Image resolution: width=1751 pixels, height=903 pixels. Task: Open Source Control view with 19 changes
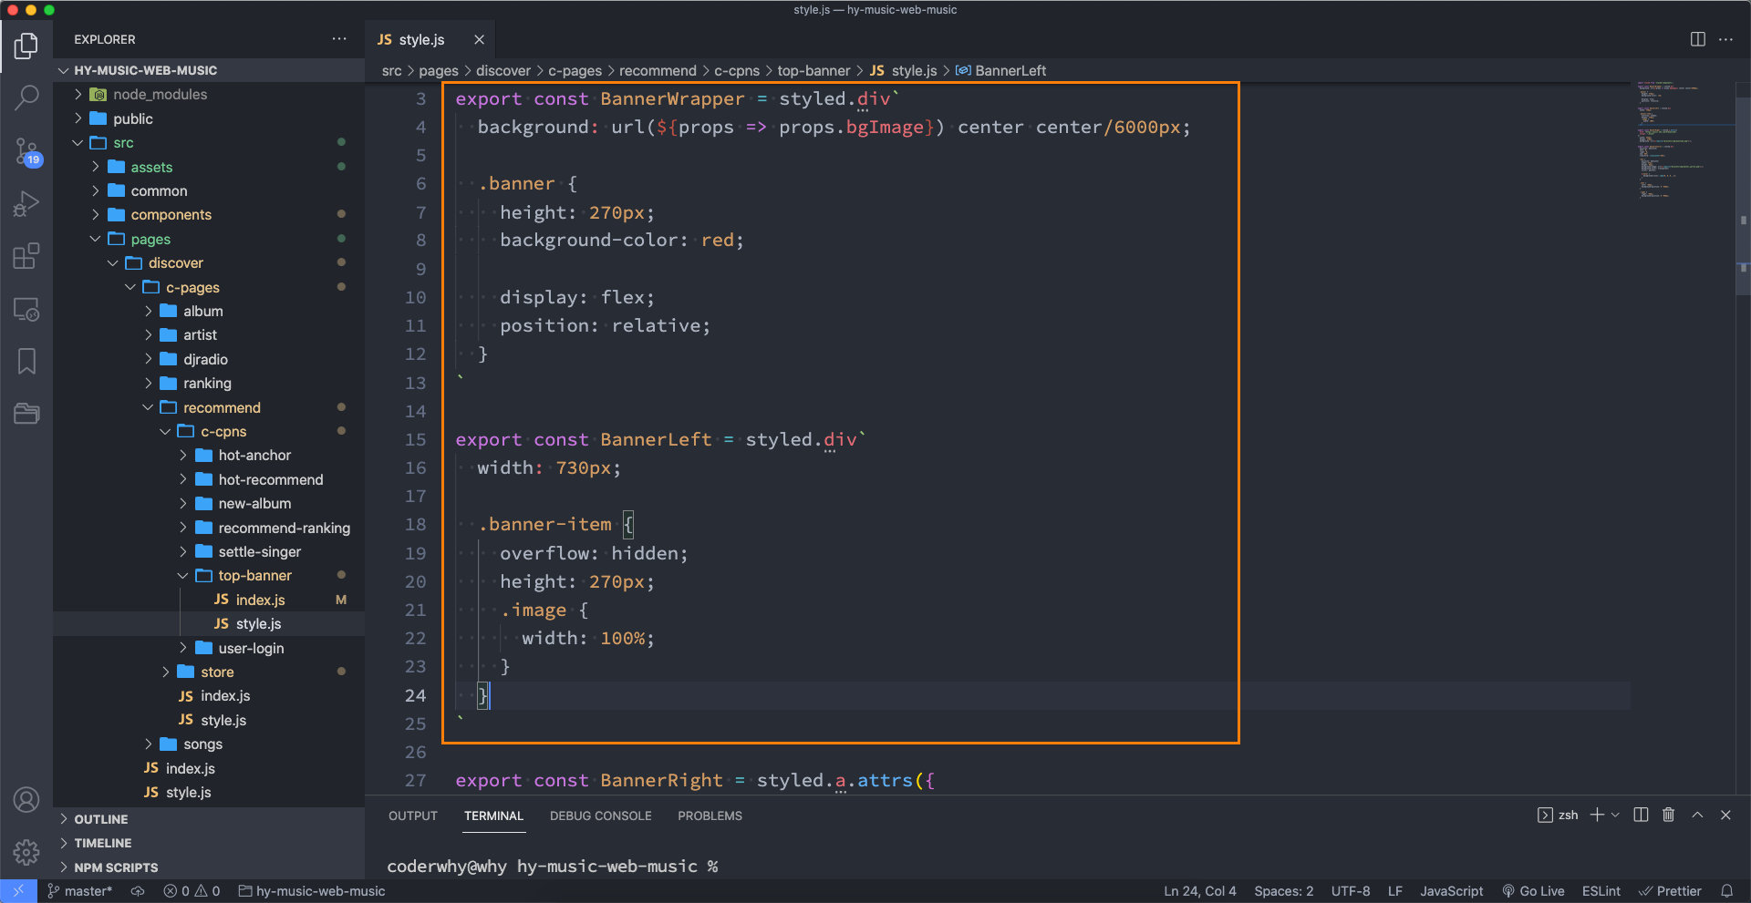click(26, 151)
